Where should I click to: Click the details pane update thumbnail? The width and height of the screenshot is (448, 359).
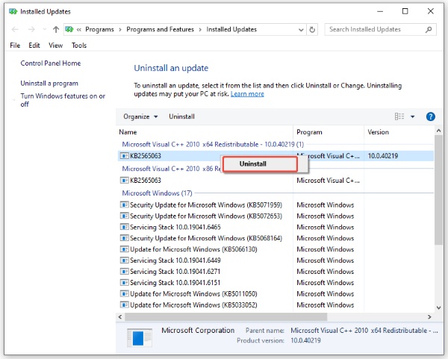point(140,337)
